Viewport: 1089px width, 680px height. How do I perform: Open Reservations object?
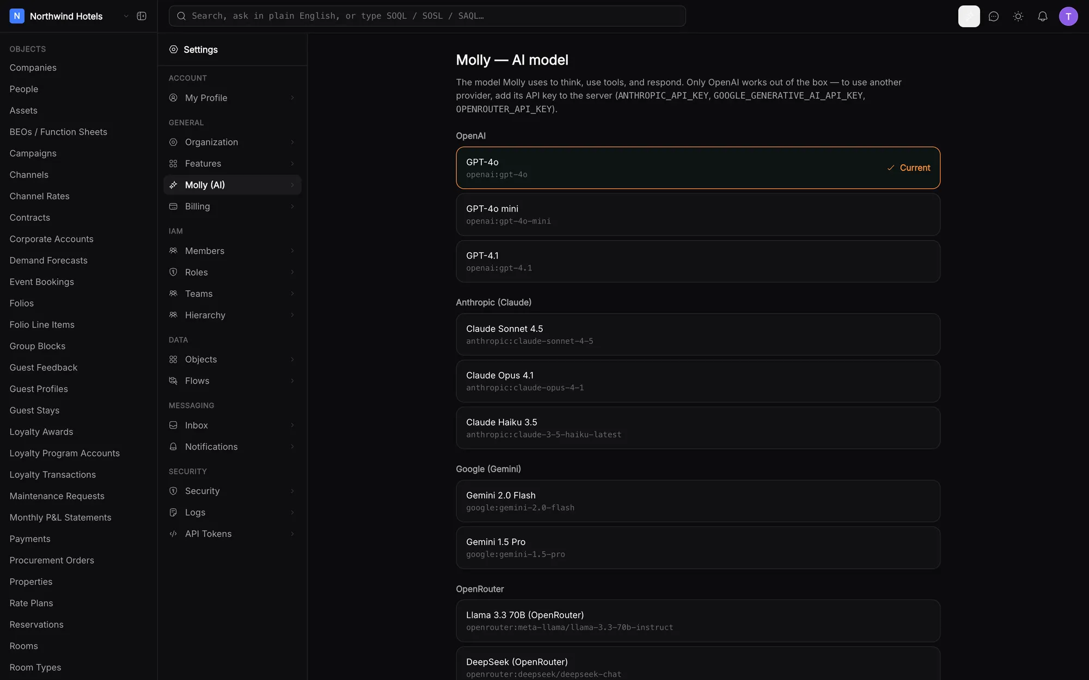pos(36,625)
